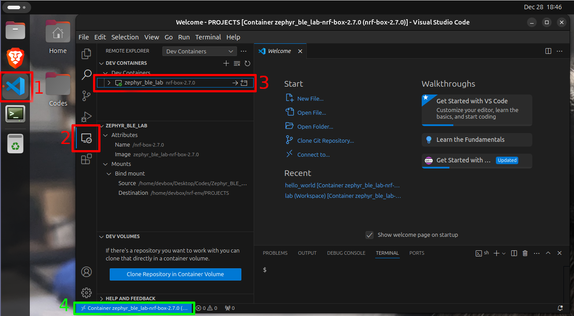Collapse the Mounts tree node
The width and height of the screenshot is (574, 316).
105,164
